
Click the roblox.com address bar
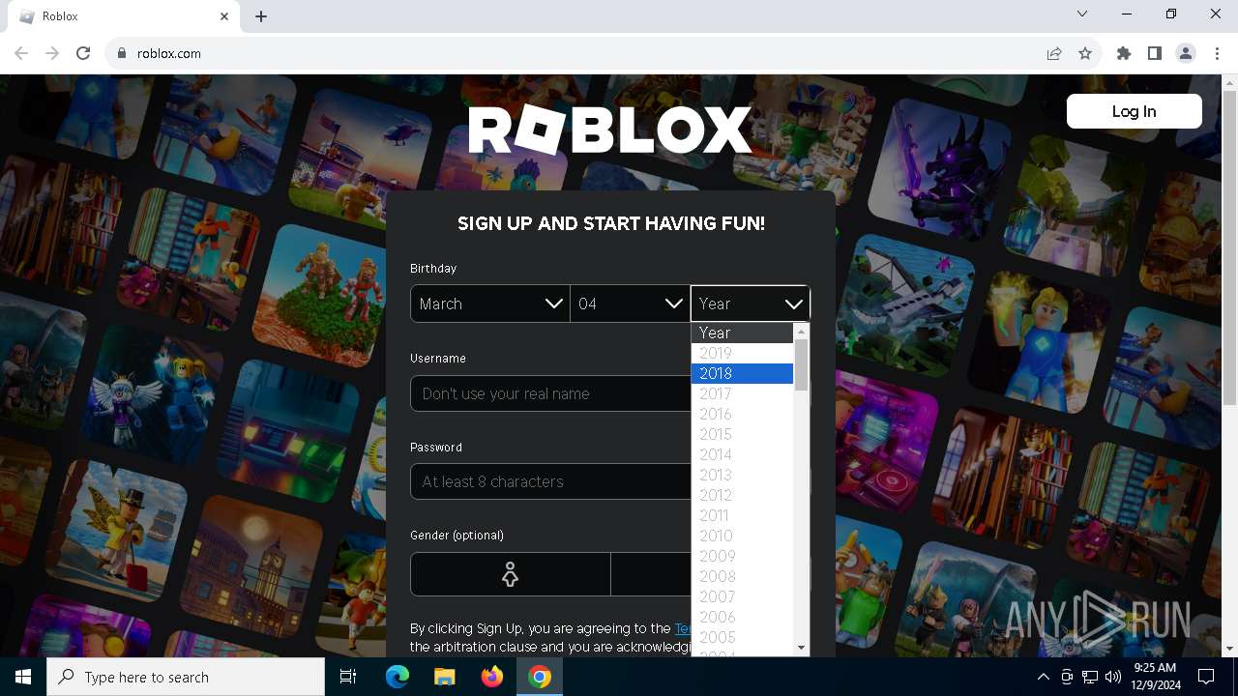coord(580,54)
